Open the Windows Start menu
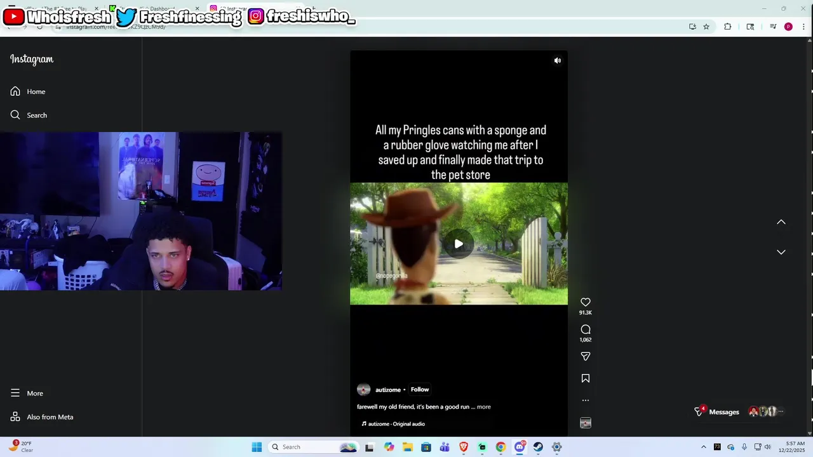Viewport: 813px width, 457px height. (257, 447)
